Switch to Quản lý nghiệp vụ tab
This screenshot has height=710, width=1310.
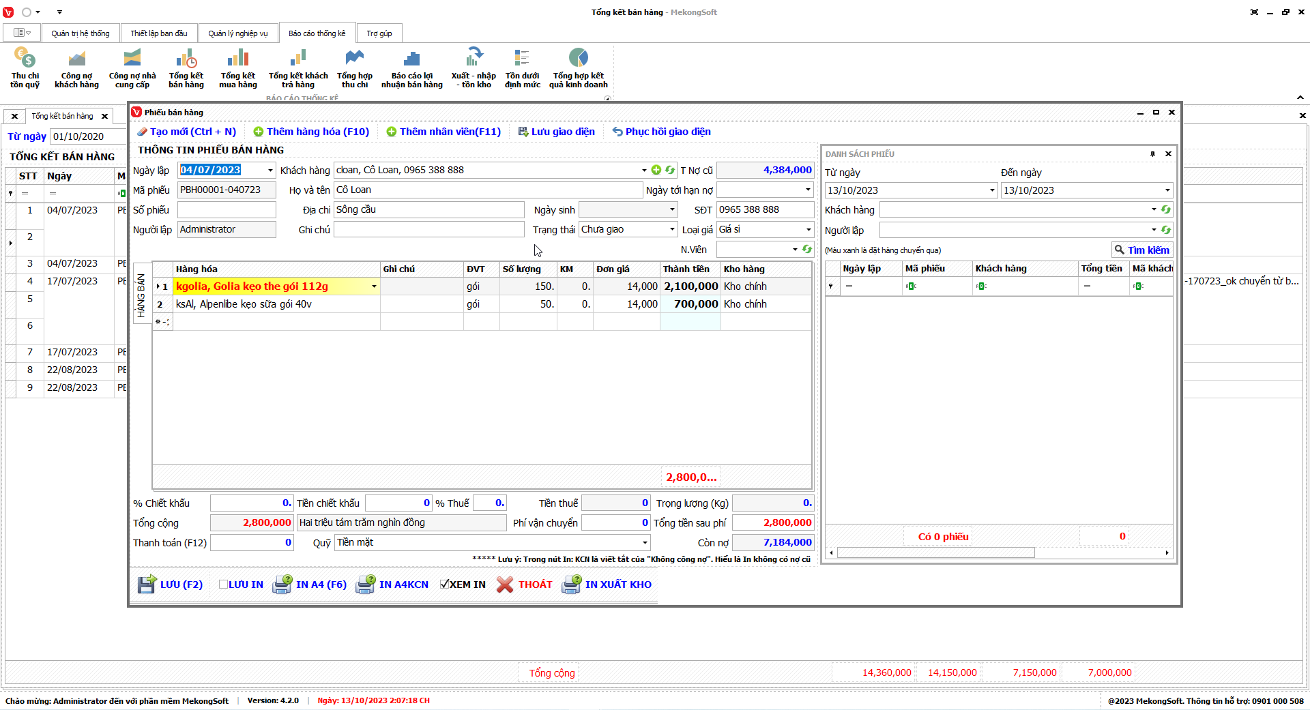pyautogui.click(x=237, y=33)
